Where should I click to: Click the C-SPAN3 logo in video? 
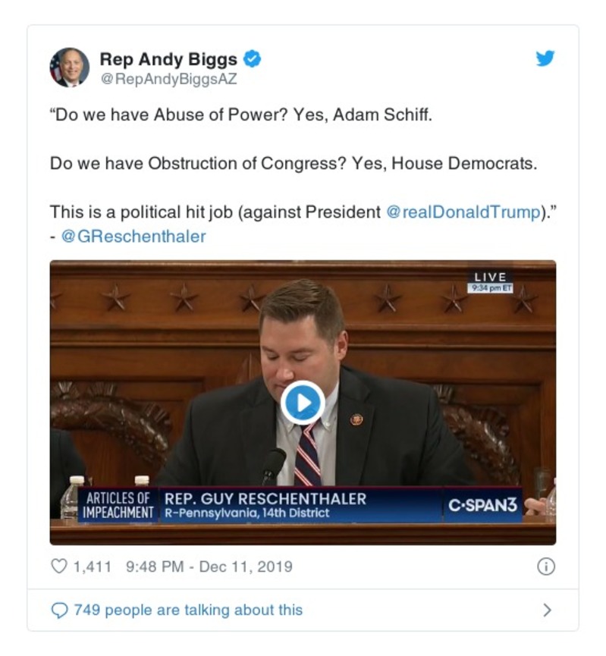pos(482,505)
